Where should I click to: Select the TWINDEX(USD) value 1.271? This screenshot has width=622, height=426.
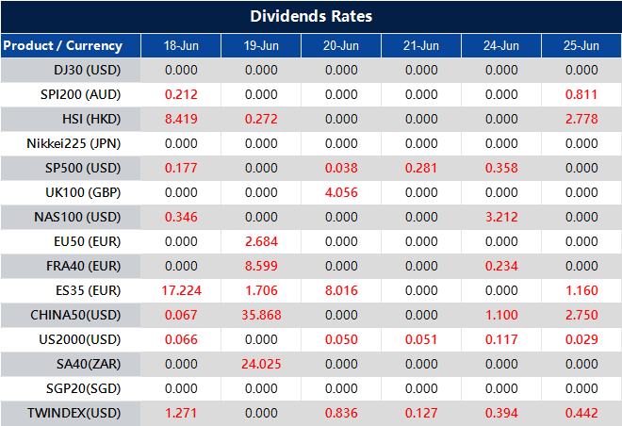click(180, 413)
